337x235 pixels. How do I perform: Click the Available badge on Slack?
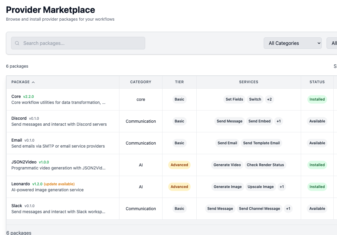coord(317,209)
